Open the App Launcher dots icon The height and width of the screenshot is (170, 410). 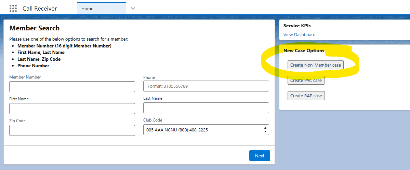(x=13, y=9)
